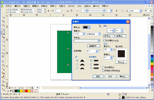Pick green swatch in bottom document palette
The width and height of the screenshot is (154, 100).
click(19, 91)
